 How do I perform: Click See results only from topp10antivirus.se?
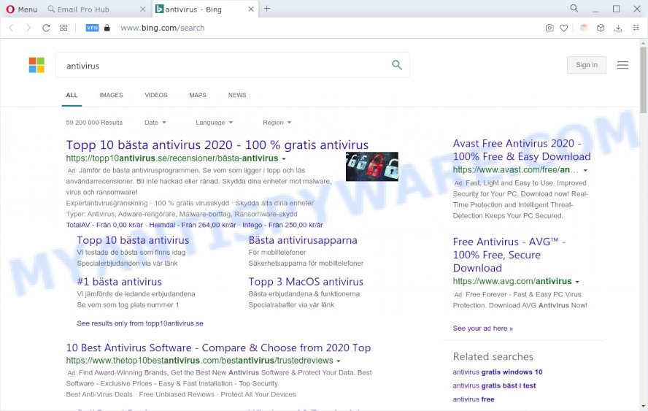pos(140,323)
